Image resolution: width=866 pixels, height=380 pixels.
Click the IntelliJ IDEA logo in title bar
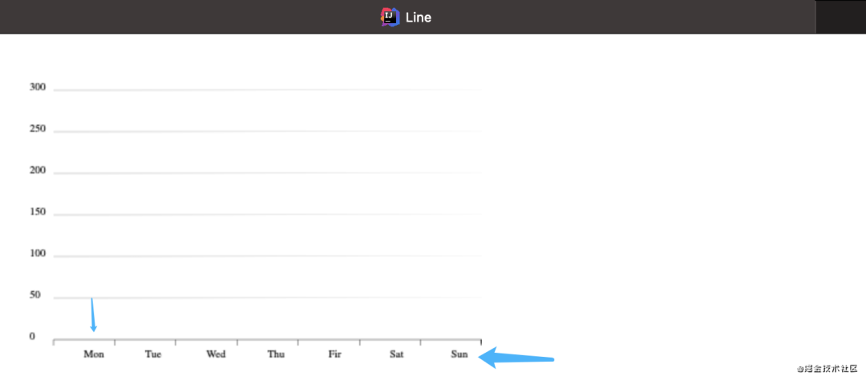tap(391, 17)
